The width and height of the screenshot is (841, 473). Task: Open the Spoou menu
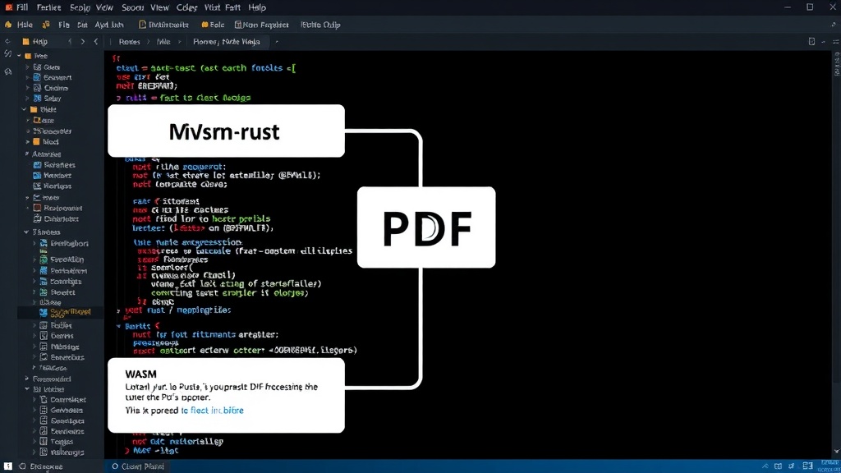click(x=132, y=7)
